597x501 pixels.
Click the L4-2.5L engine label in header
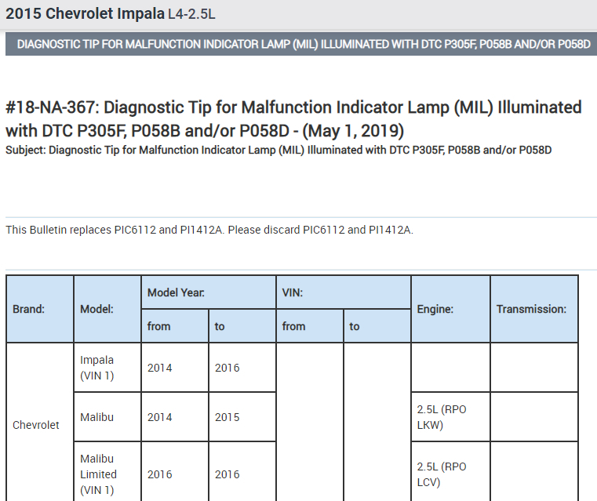click(191, 14)
